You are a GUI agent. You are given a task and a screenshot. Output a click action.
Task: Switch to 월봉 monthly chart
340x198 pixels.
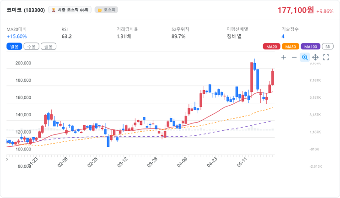coord(49,46)
